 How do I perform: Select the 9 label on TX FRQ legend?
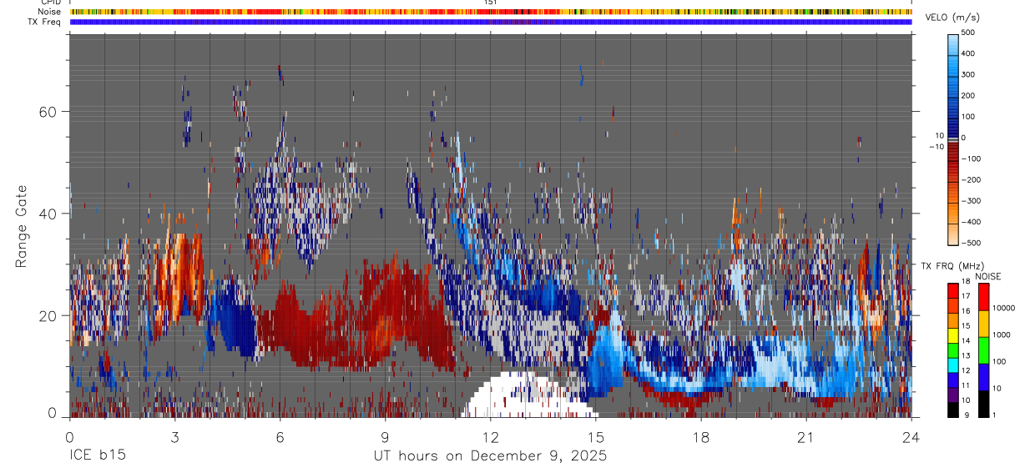(965, 415)
